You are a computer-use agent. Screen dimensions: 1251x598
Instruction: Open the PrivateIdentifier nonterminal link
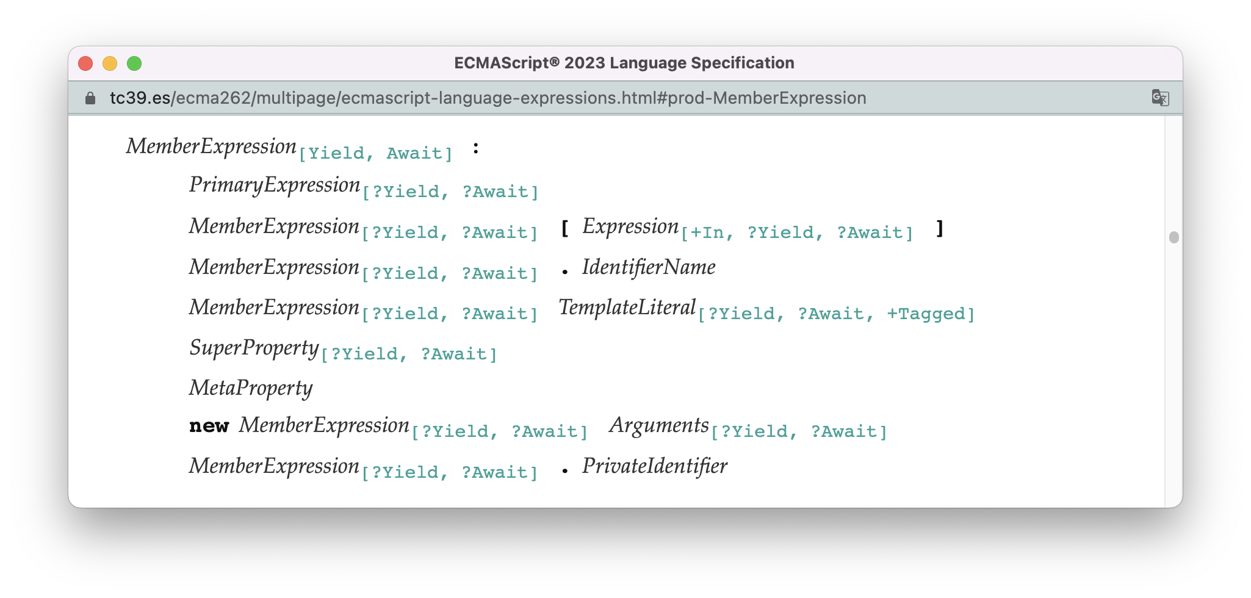click(655, 466)
